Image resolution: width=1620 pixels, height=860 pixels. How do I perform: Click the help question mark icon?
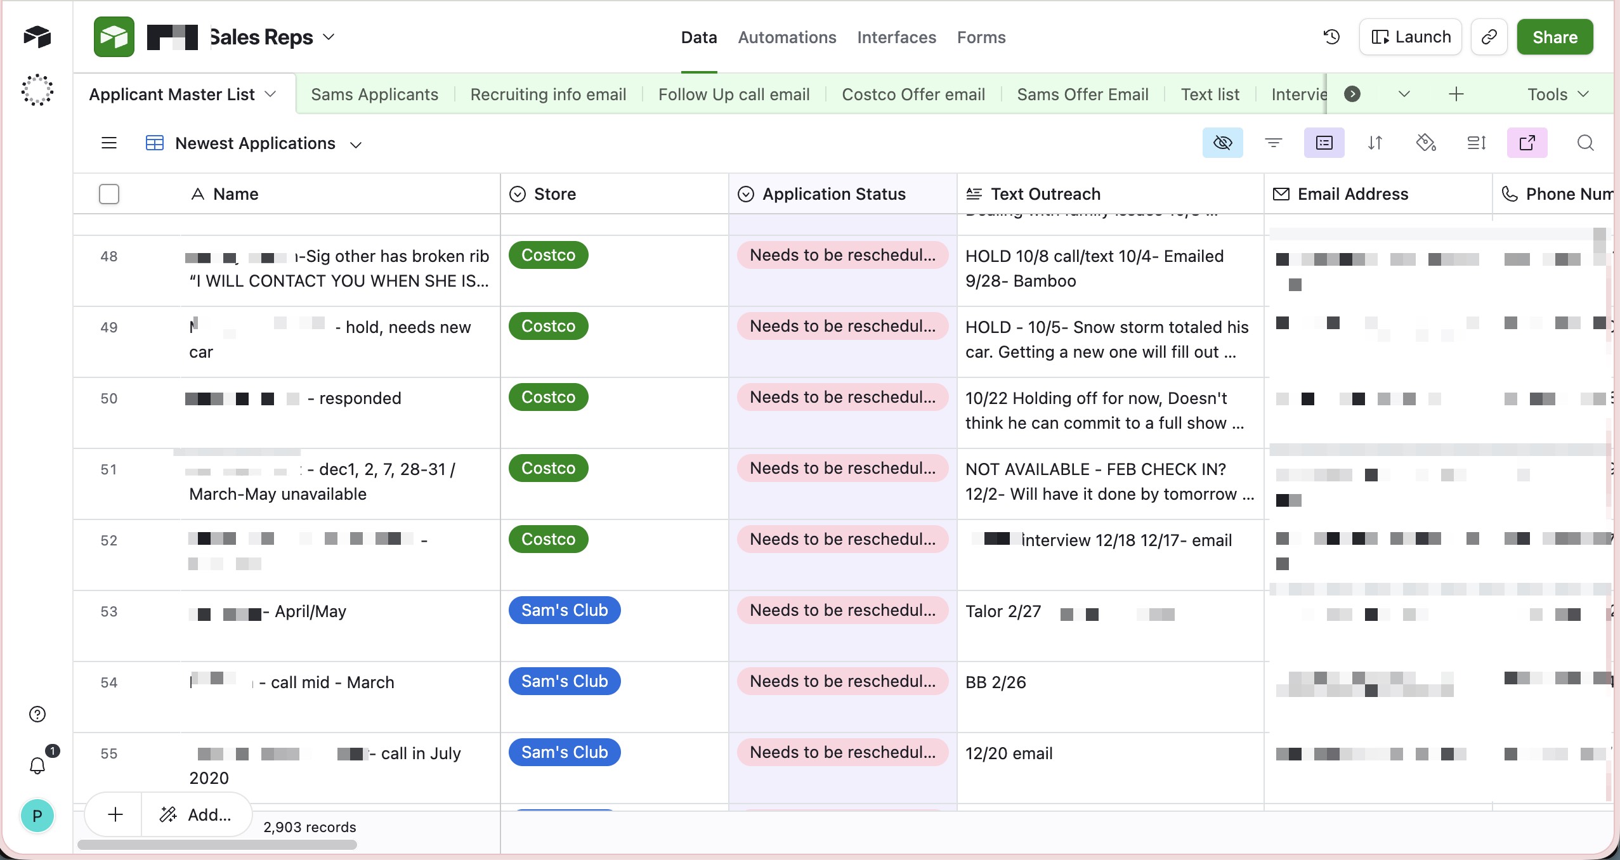click(x=37, y=714)
